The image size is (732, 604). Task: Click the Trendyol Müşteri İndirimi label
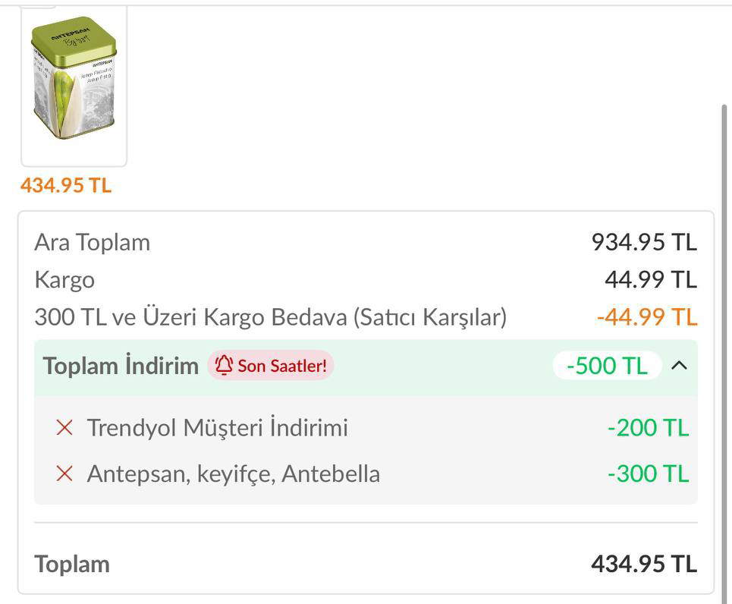218,427
